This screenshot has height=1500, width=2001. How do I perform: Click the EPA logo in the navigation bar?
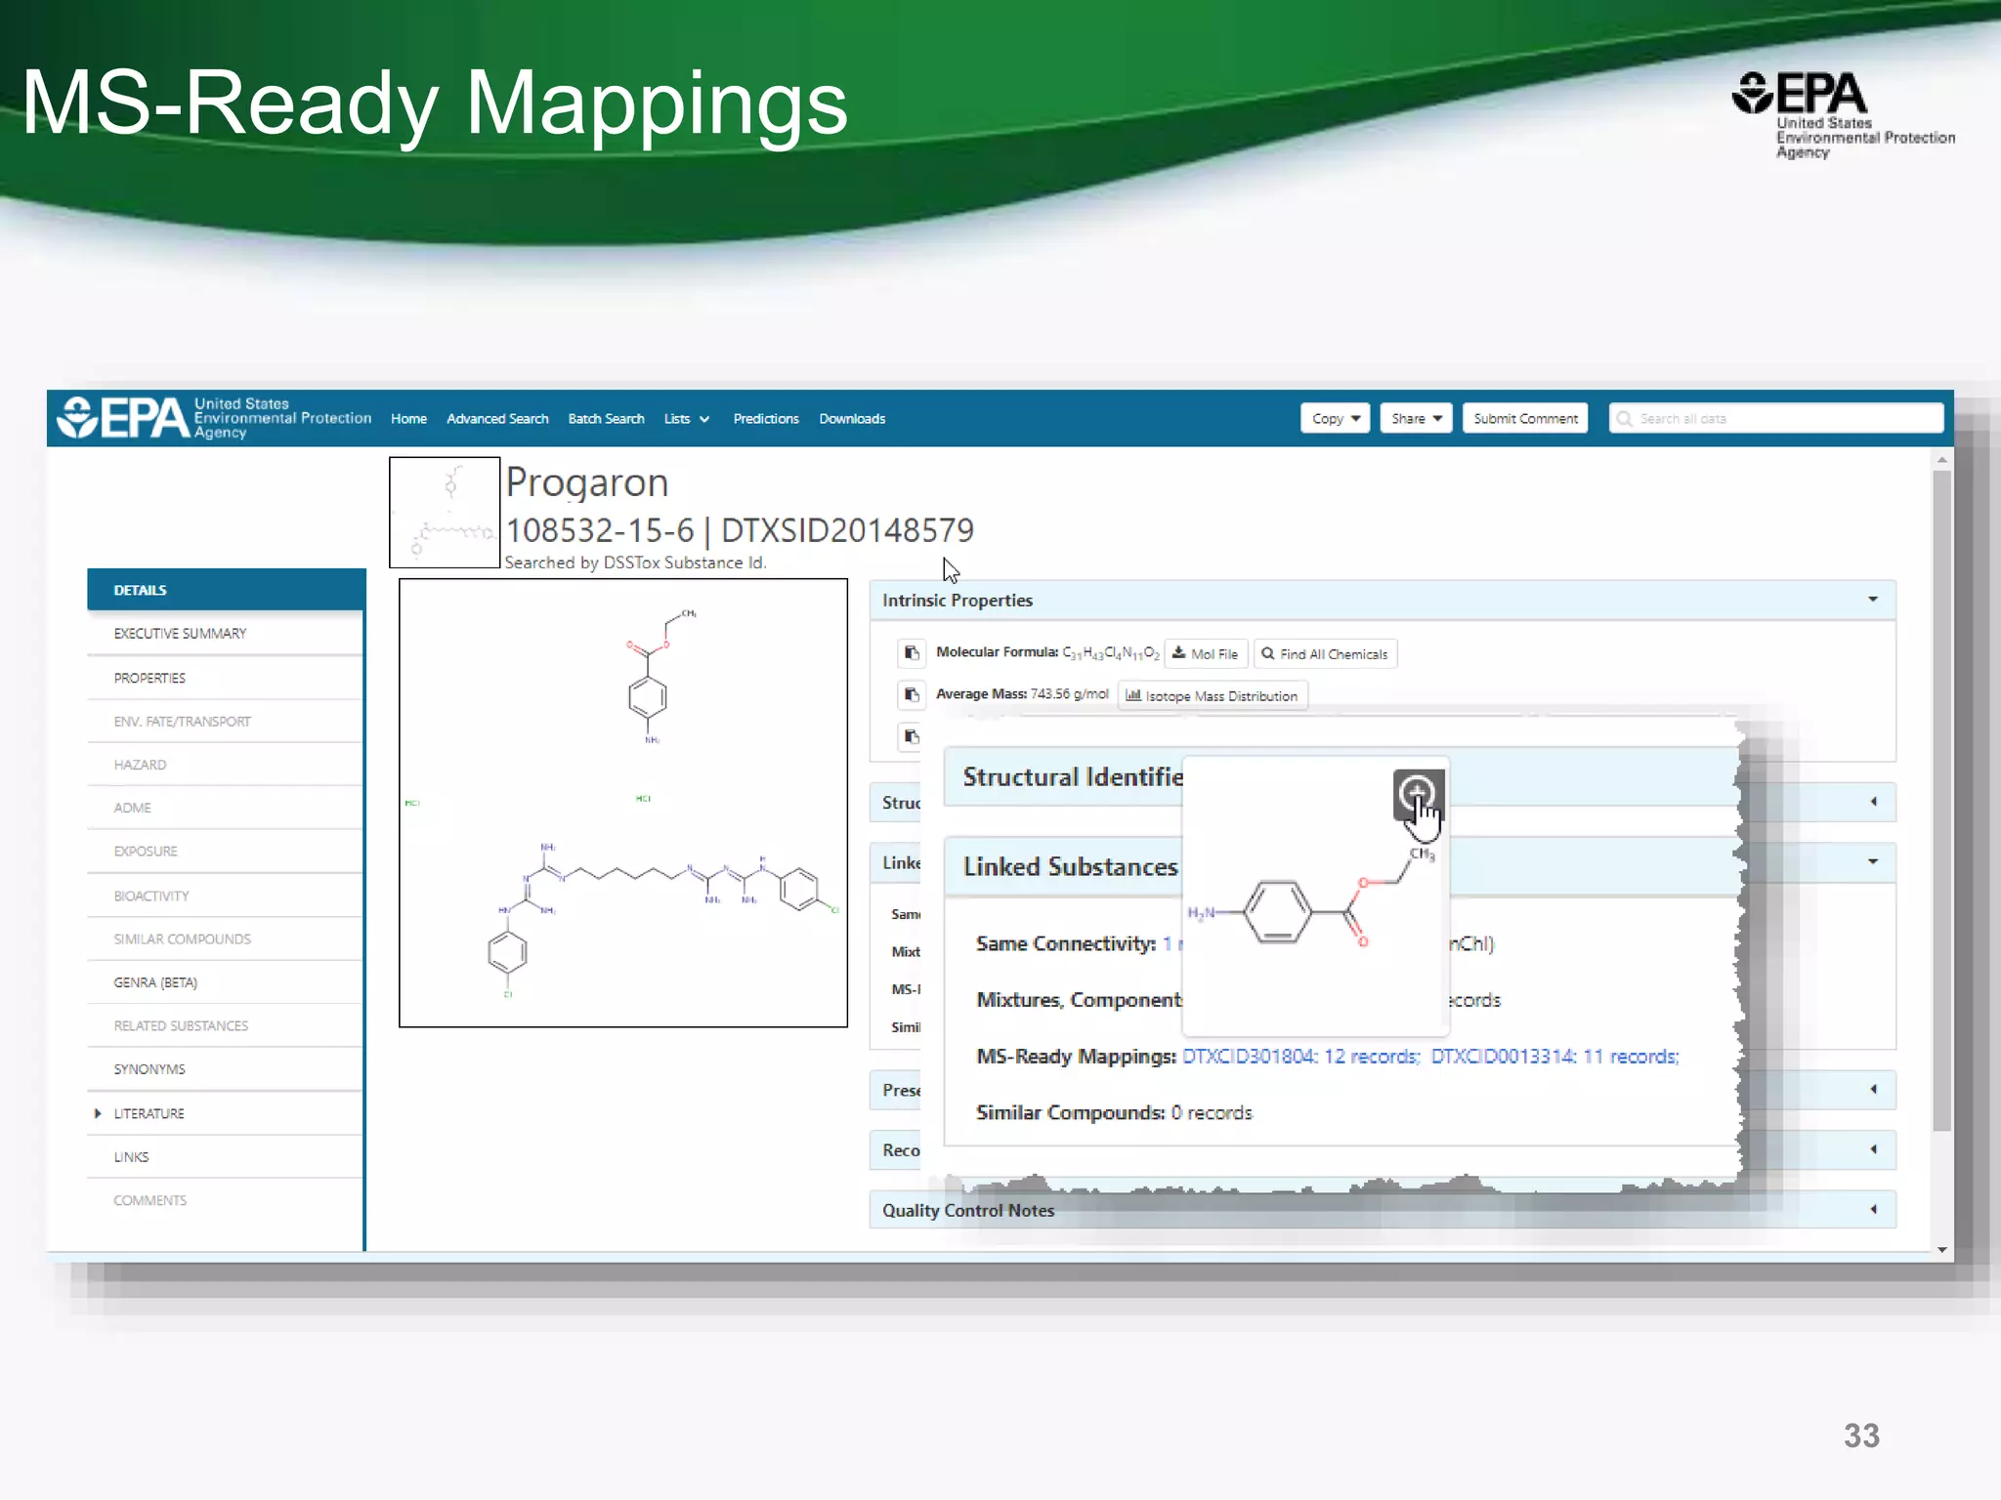point(214,418)
